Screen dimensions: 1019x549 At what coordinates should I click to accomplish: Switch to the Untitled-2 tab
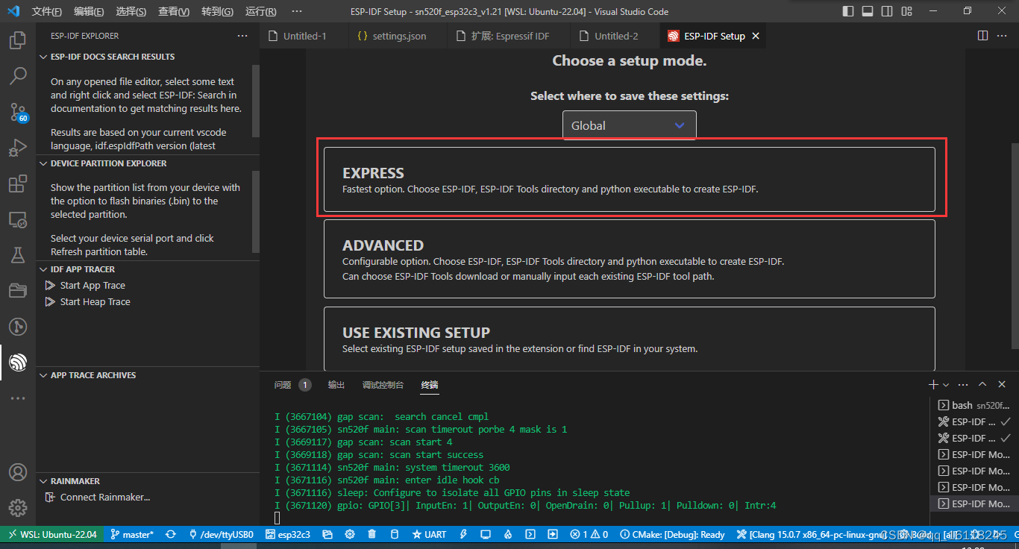(x=615, y=36)
